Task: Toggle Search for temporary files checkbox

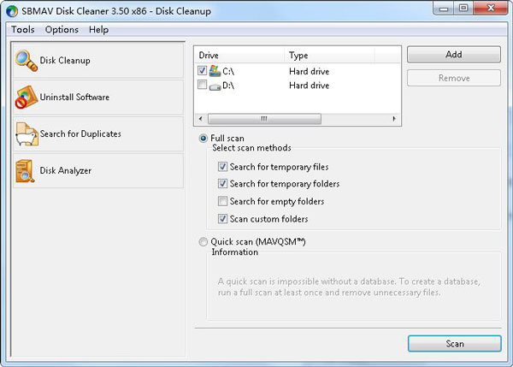Action: [222, 167]
